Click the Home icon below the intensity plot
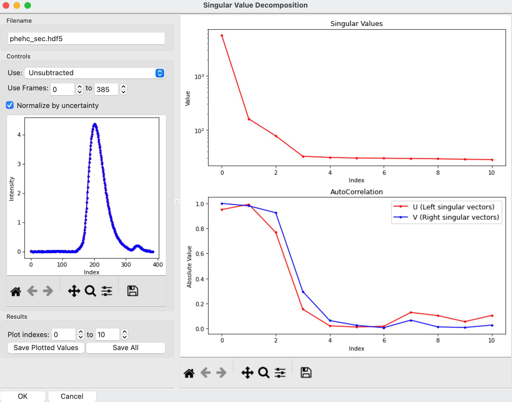Viewport: 512px width, 402px height. tap(16, 291)
